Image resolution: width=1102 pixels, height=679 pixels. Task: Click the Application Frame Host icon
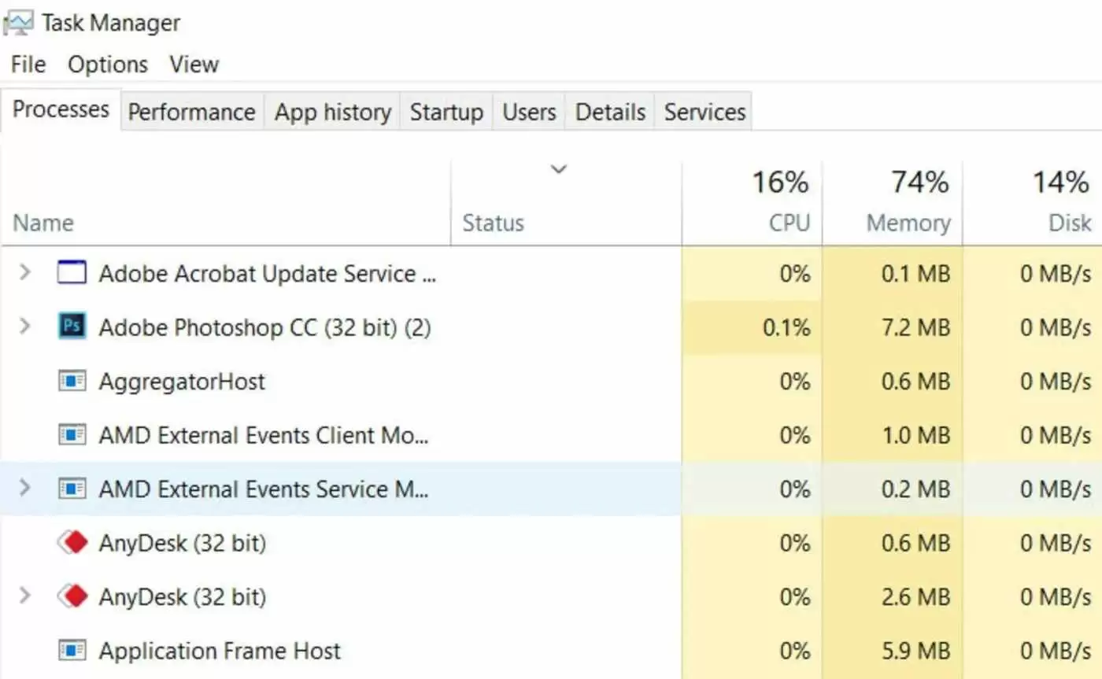72,651
